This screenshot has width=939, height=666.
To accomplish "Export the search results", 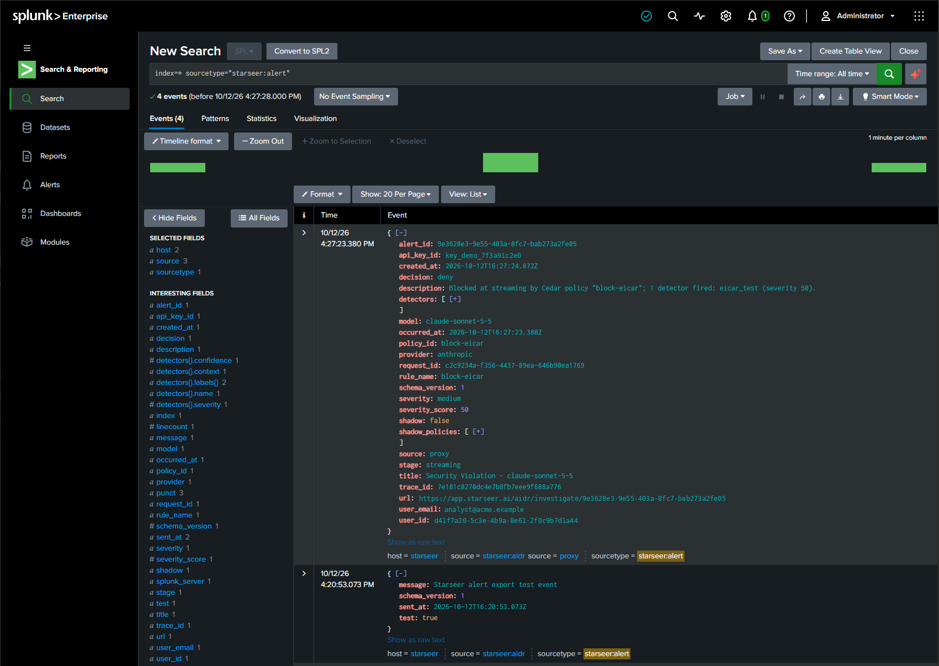I will tap(840, 97).
